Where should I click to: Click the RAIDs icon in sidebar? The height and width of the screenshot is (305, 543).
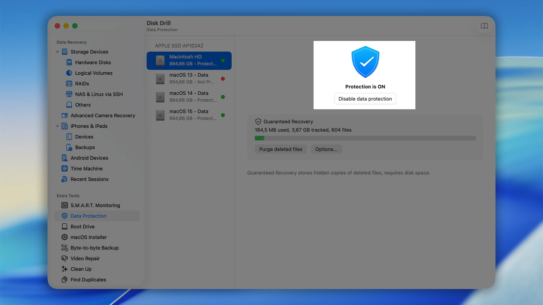point(69,84)
